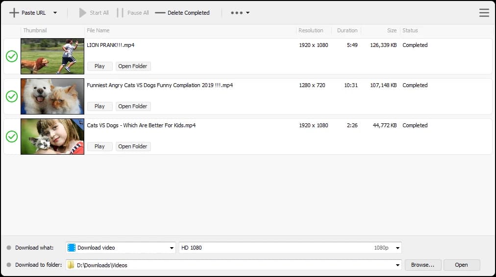Click the Browse... button

[423, 265]
